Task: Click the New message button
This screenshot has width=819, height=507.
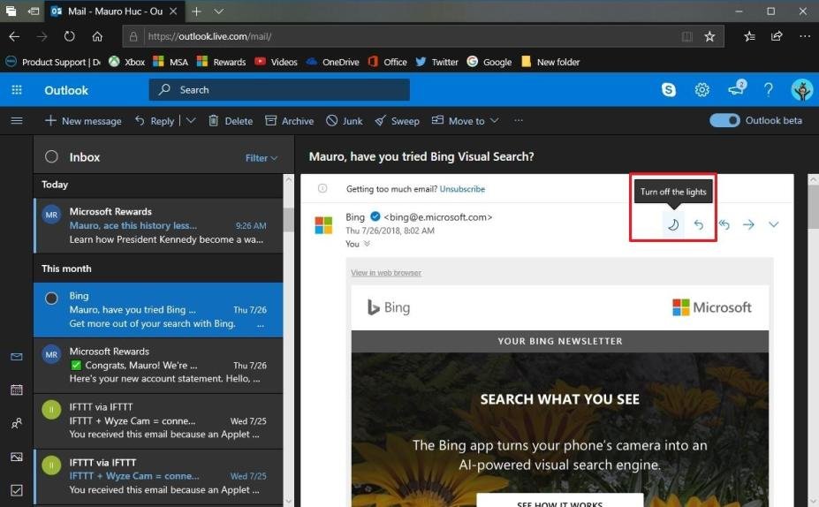Action: click(x=83, y=121)
